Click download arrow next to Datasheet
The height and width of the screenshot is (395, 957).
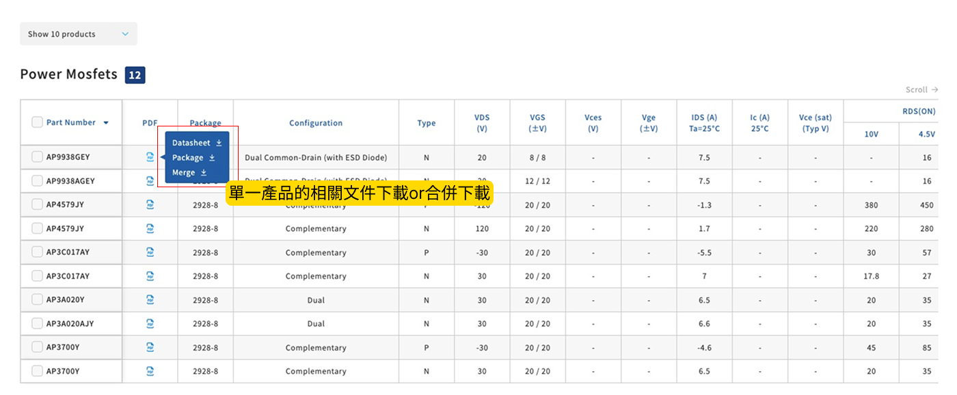coord(219,143)
